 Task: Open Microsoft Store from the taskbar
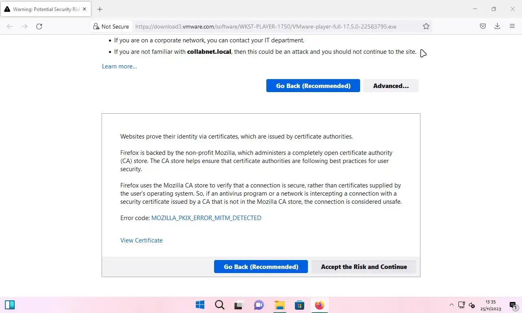[300, 305]
